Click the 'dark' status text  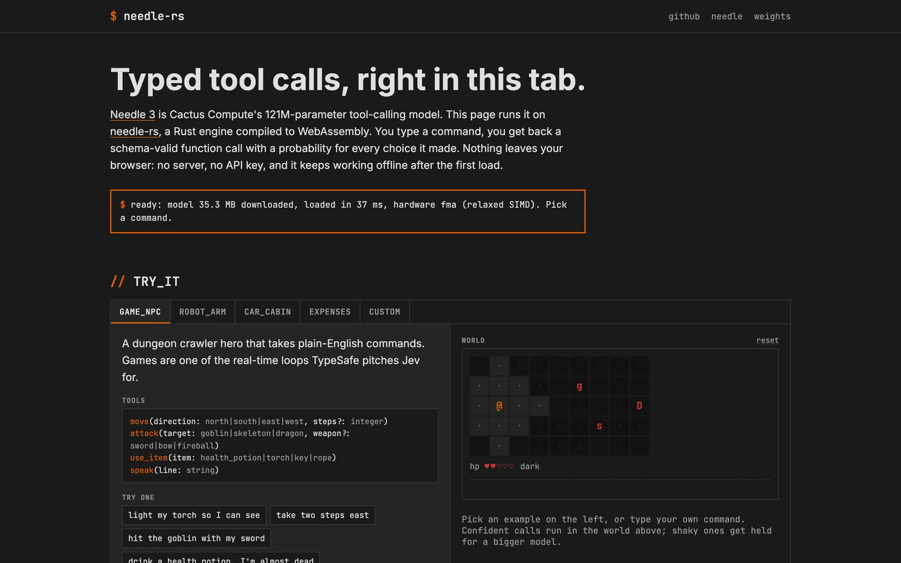[530, 466]
